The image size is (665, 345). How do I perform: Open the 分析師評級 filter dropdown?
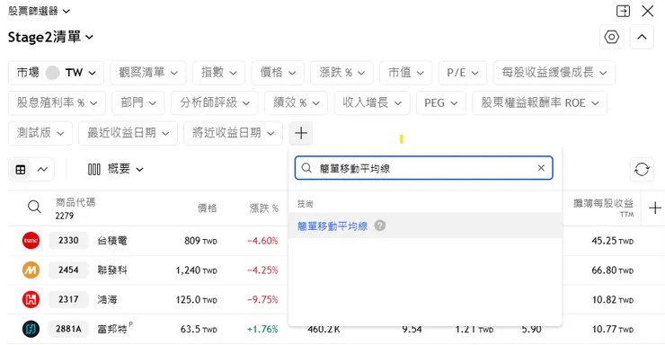click(x=215, y=103)
